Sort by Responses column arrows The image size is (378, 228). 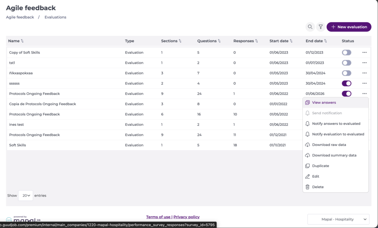pos(257,41)
